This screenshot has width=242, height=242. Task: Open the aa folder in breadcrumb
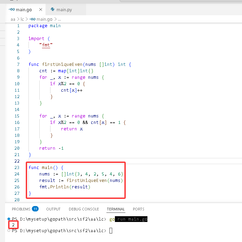click(x=13, y=19)
